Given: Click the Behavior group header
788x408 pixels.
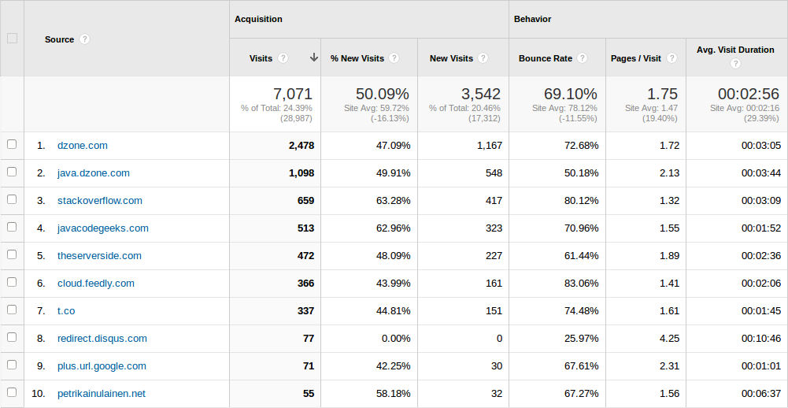Looking at the screenshot, I should (533, 19).
